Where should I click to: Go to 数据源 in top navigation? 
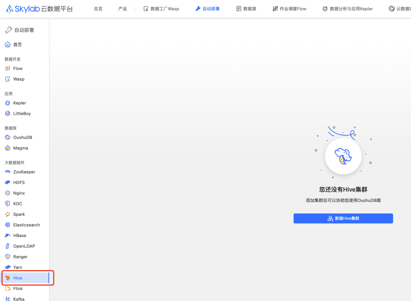tap(246, 9)
